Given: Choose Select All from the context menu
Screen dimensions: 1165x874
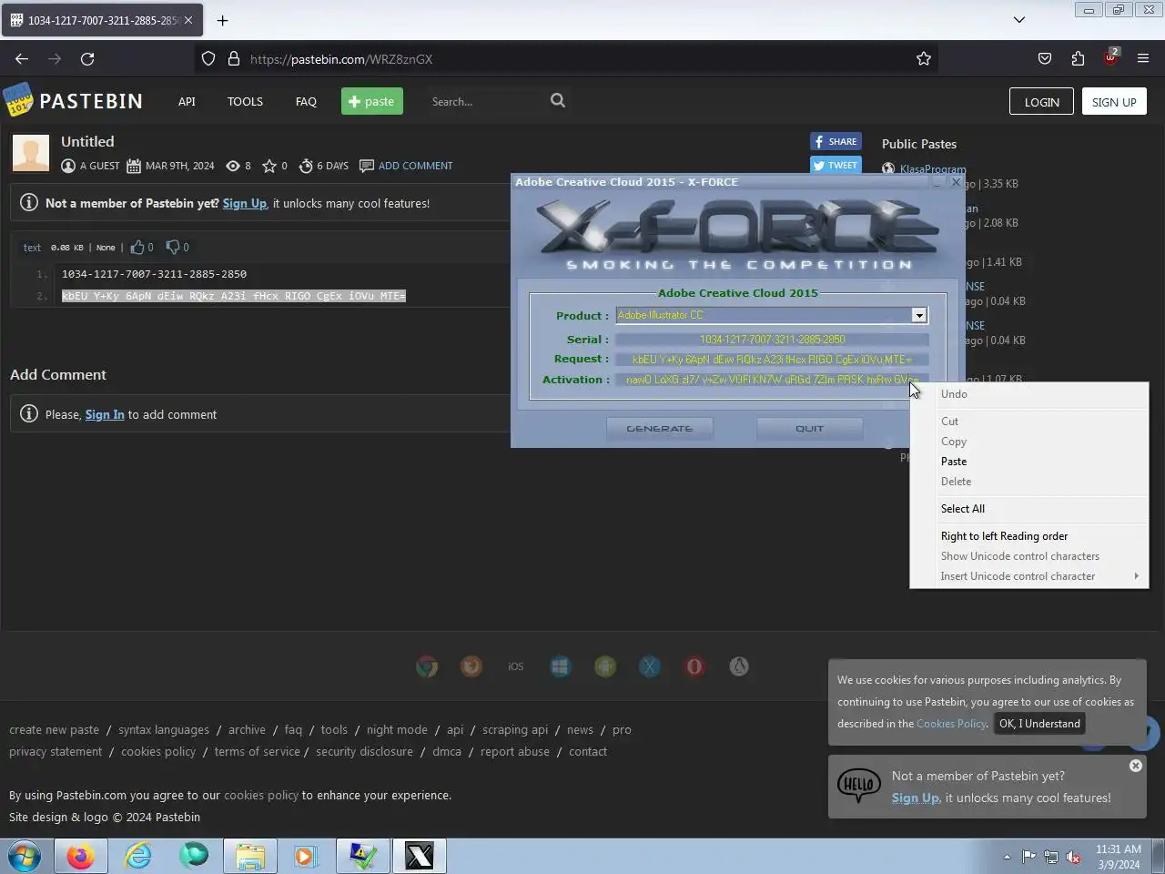Looking at the screenshot, I should pos(1029,509).
